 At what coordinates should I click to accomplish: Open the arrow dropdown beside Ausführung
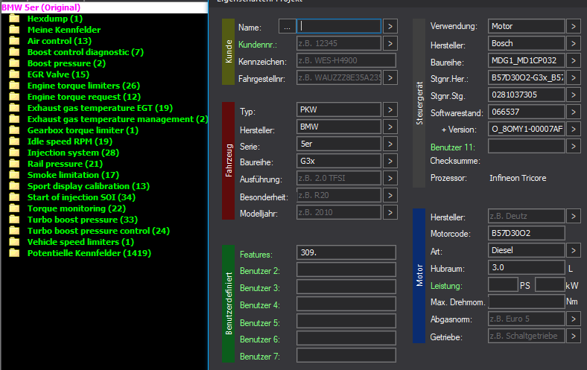tap(390, 178)
